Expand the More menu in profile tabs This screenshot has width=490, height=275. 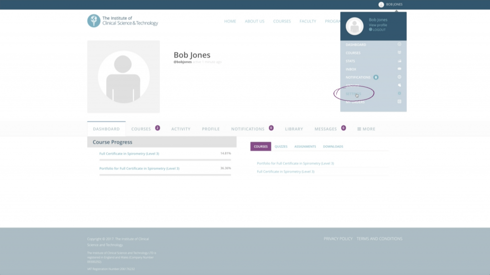[x=366, y=129]
